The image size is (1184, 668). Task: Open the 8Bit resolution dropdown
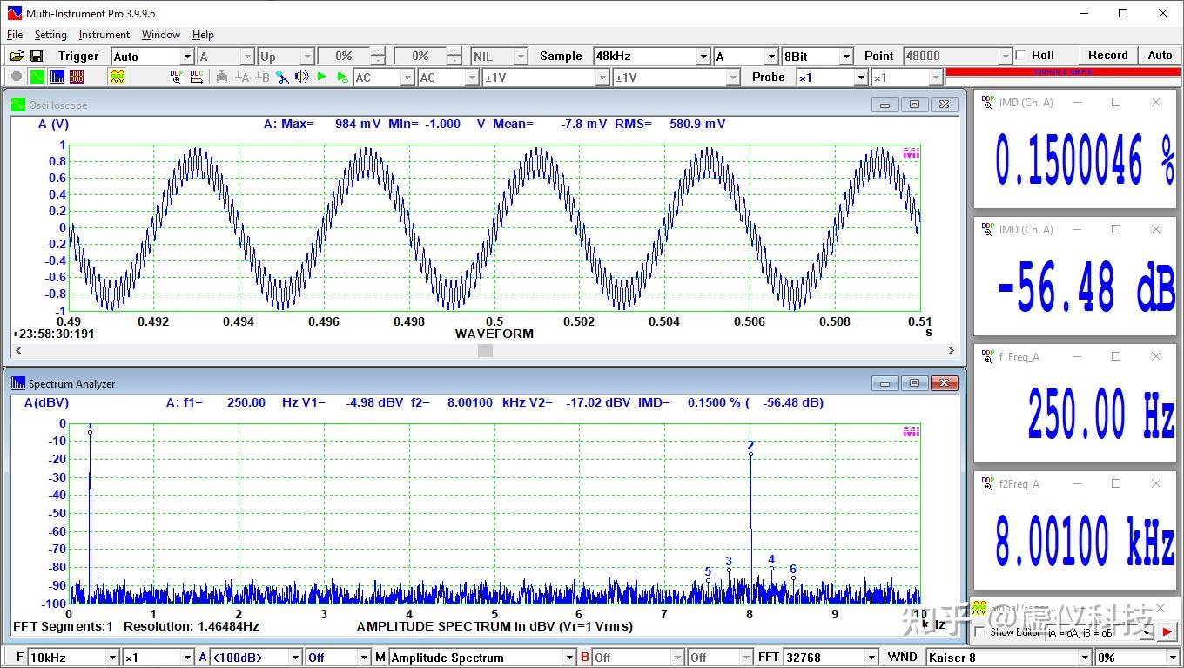point(845,56)
